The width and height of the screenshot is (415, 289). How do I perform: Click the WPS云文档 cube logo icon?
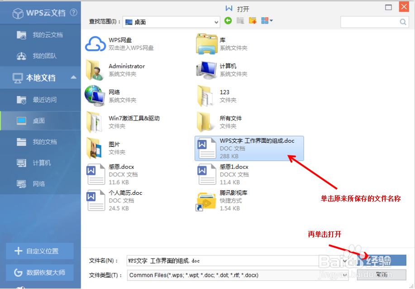(x=18, y=13)
